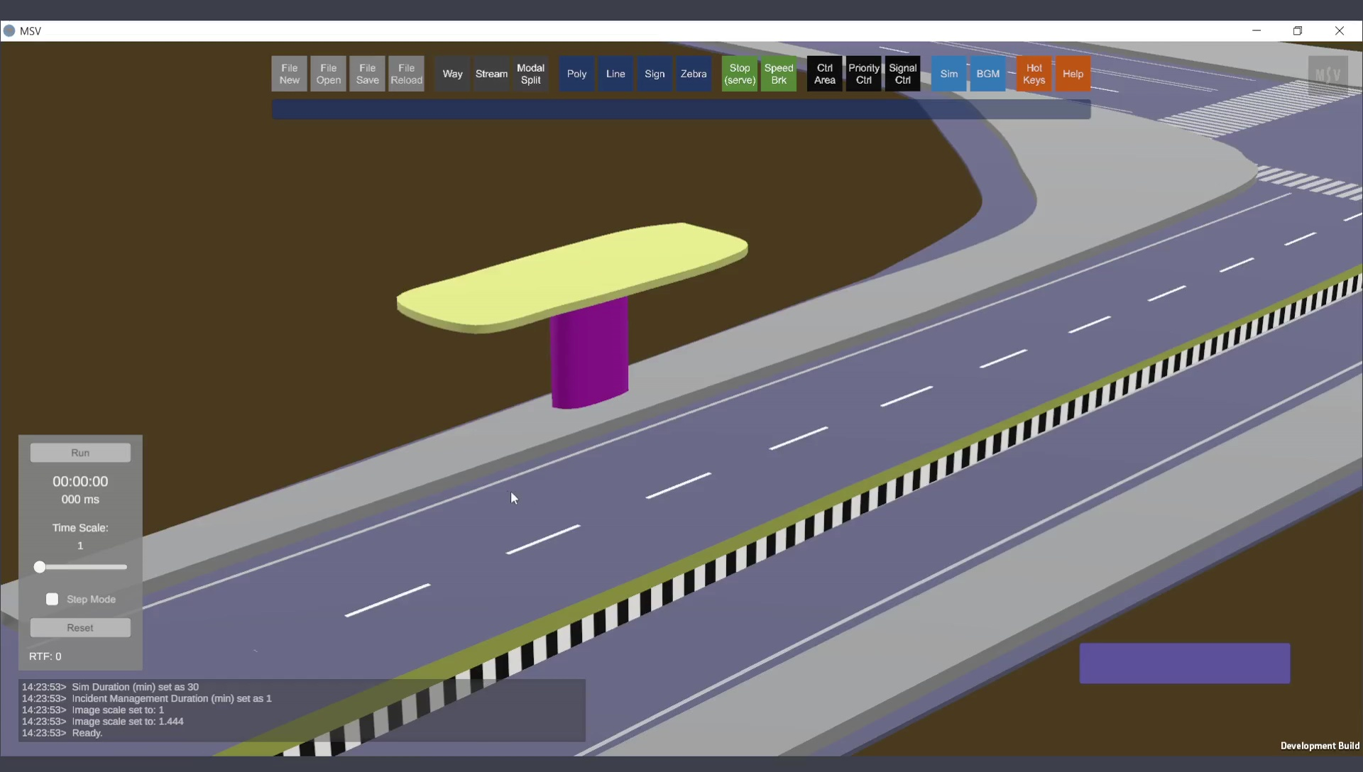Select the Stream tool
1363x772 pixels.
click(x=491, y=74)
